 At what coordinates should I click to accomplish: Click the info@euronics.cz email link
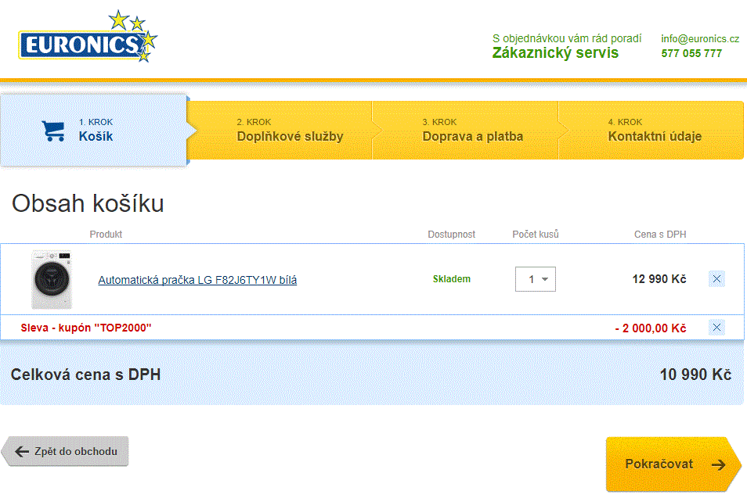(x=700, y=38)
